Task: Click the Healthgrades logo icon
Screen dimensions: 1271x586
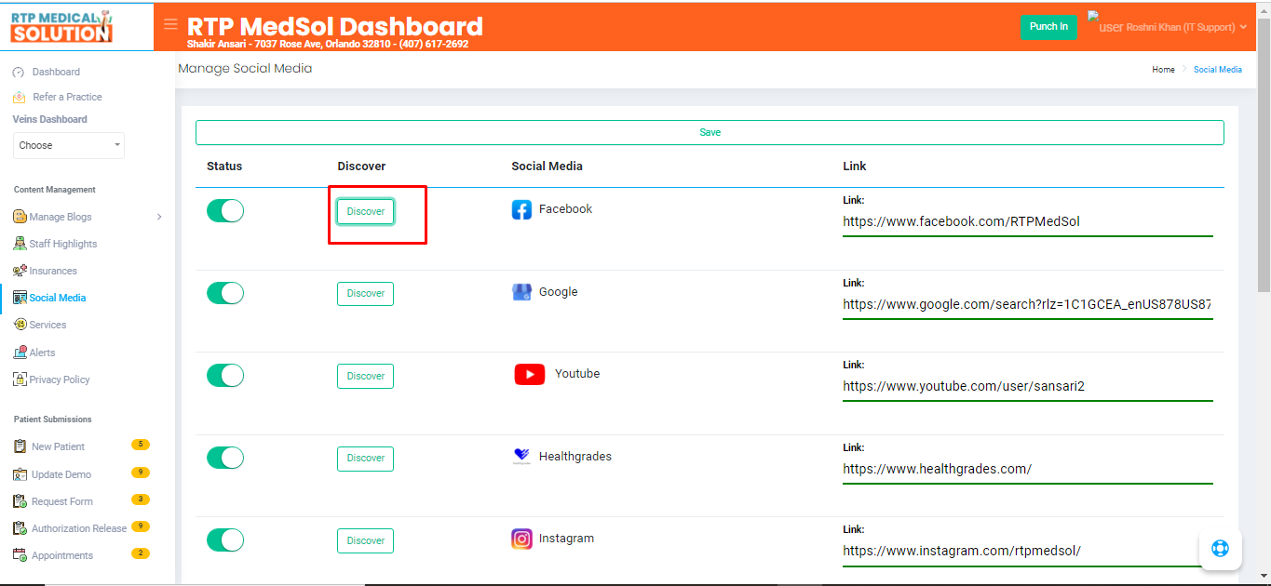Action: (x=521, y=457)
